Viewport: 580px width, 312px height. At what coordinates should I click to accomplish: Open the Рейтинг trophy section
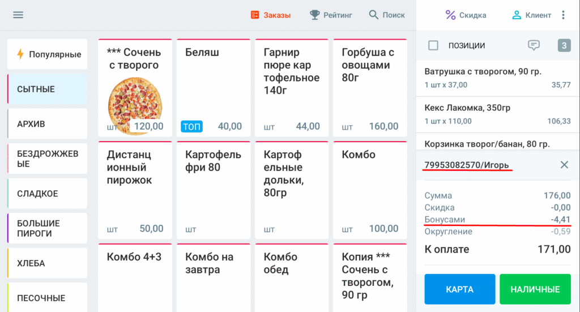tap(331, 15)
